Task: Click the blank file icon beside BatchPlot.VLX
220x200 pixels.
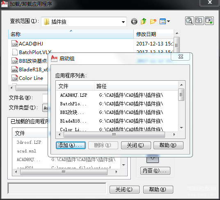Action: point(15,52)
